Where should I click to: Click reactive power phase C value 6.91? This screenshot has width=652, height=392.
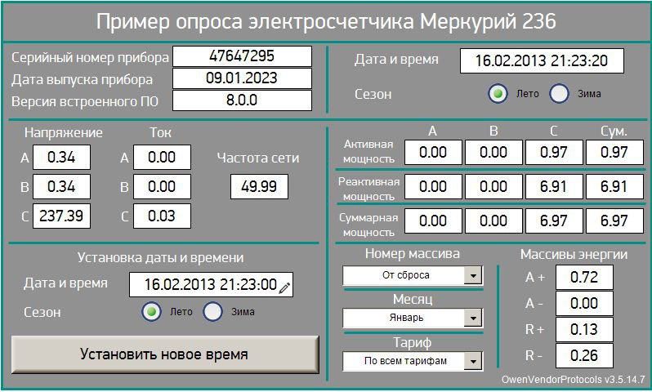click(x=554, y=187)
